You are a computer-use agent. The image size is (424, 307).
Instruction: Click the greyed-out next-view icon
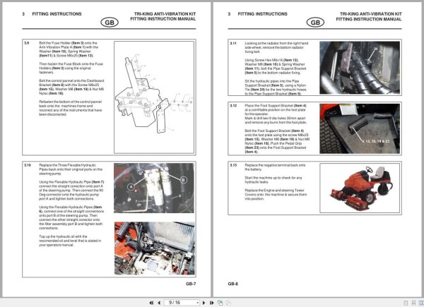pos(228,303)
